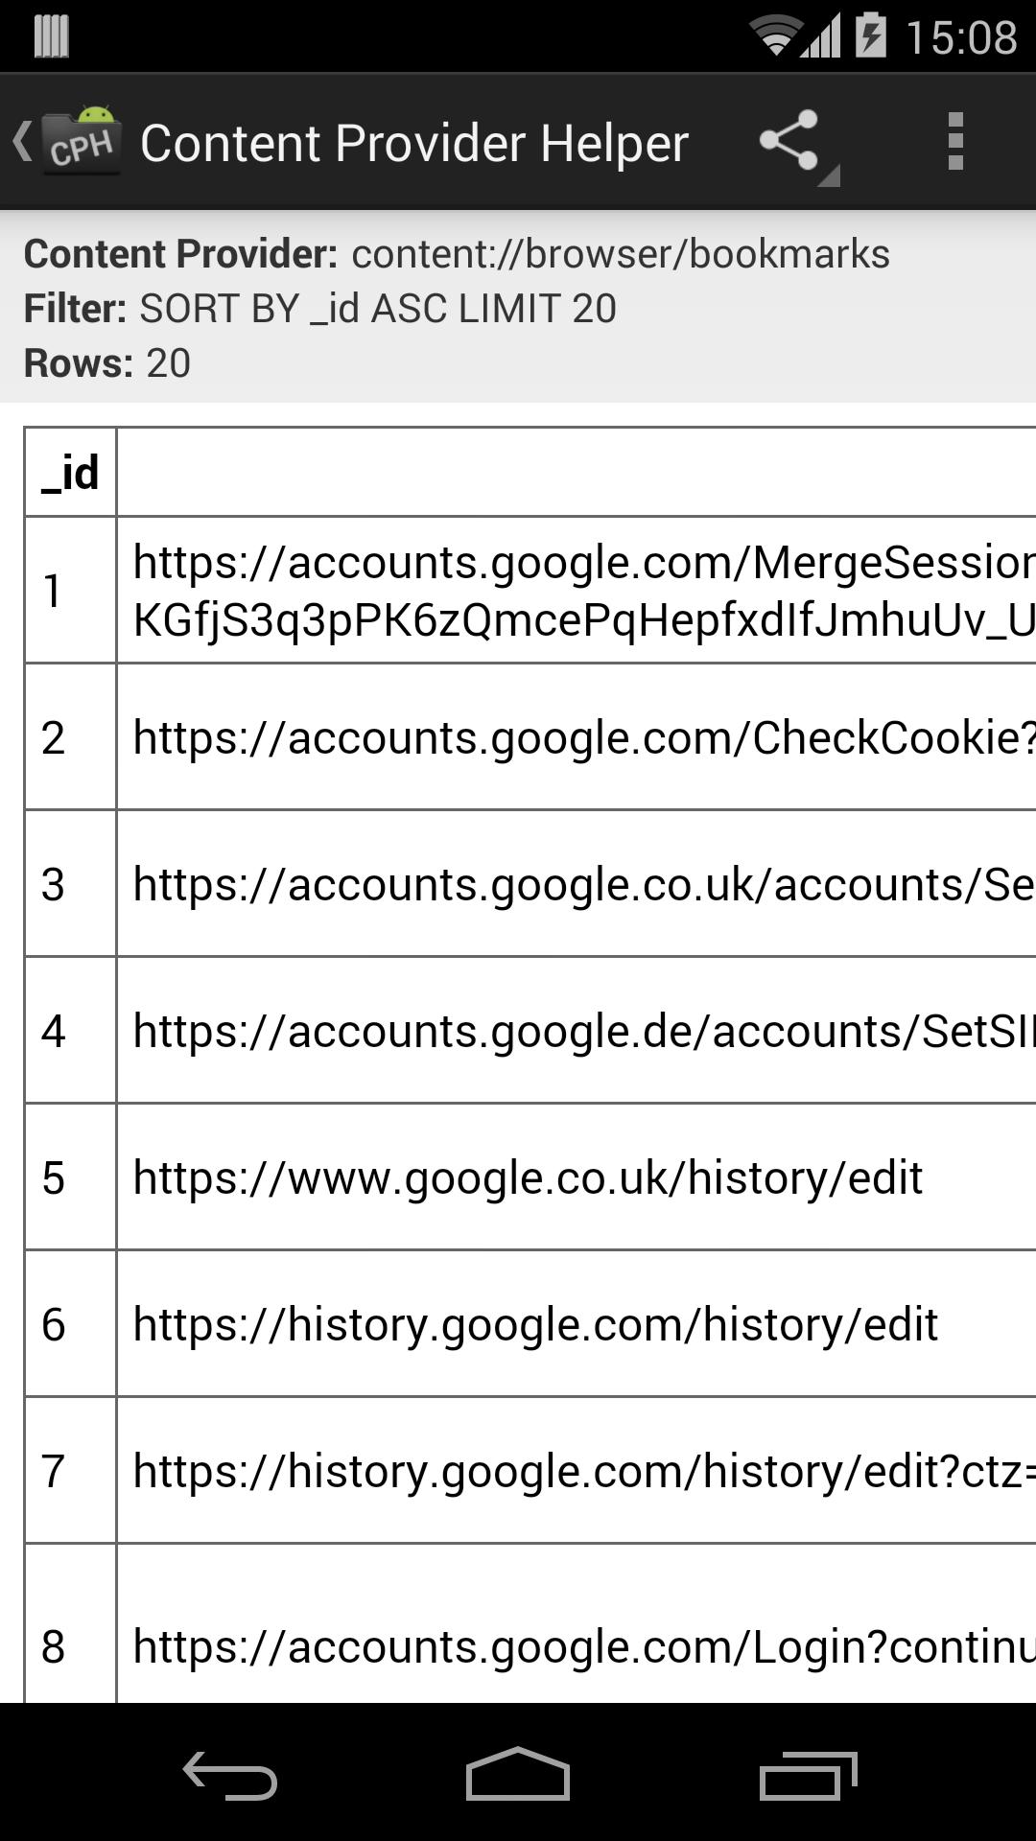Image resolution: width=1036 pixels, height=1841 pixels.
Task: Open the MergeSession URL in row 1
Action: pyautogui.click(x=576, y=590)
